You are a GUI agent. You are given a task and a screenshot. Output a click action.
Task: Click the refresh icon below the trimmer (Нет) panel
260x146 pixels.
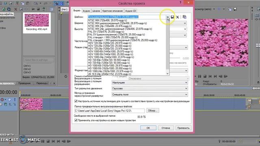[66, 76]
